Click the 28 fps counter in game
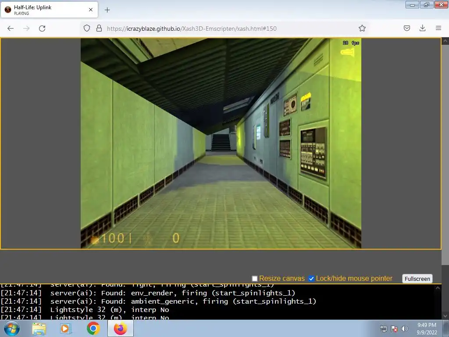 pos(351,43)
